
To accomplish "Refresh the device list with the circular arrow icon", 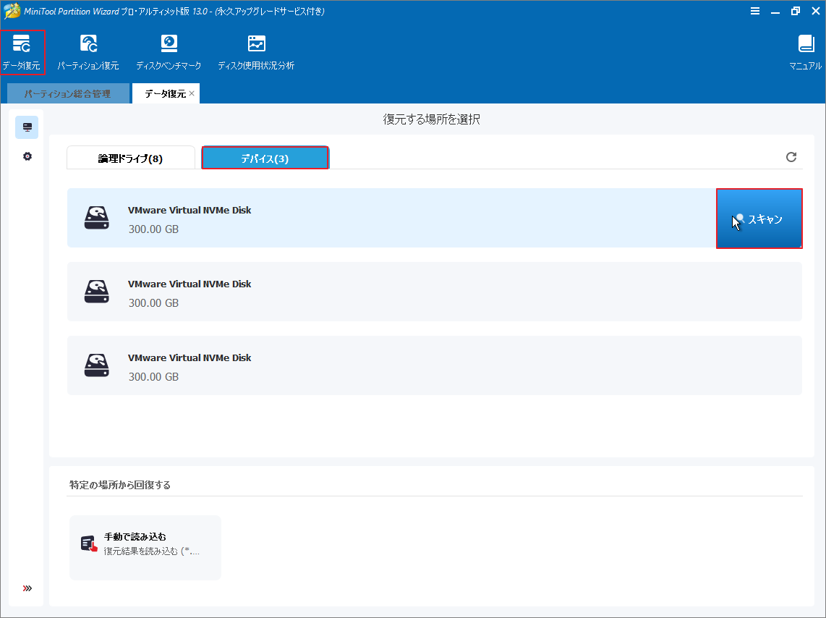I will [x=791, y=157].
